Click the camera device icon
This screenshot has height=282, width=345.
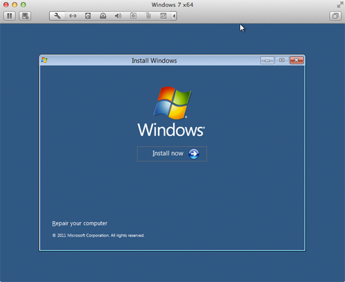133,16
